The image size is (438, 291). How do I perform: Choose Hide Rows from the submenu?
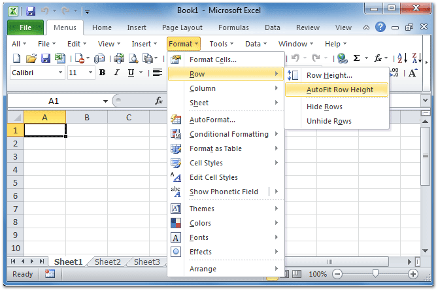[x=324, y=107]
